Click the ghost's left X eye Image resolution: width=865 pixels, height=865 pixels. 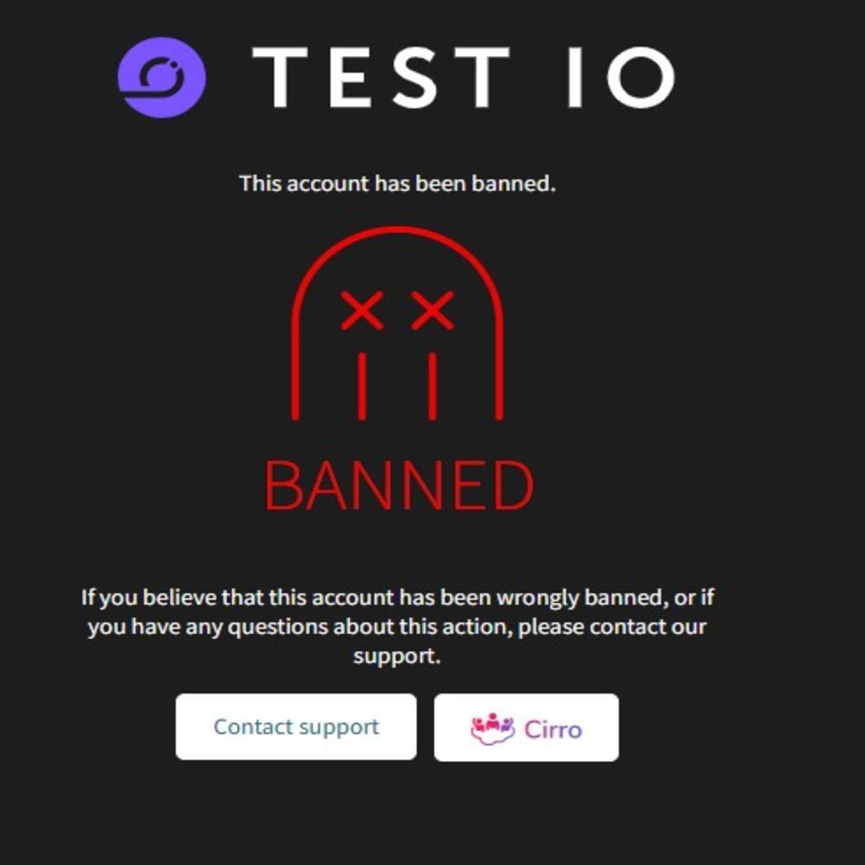(x=362, y=311)
